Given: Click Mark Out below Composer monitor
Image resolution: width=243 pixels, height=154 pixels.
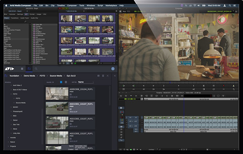Looking at the screenshot, I should click(194, 86).
